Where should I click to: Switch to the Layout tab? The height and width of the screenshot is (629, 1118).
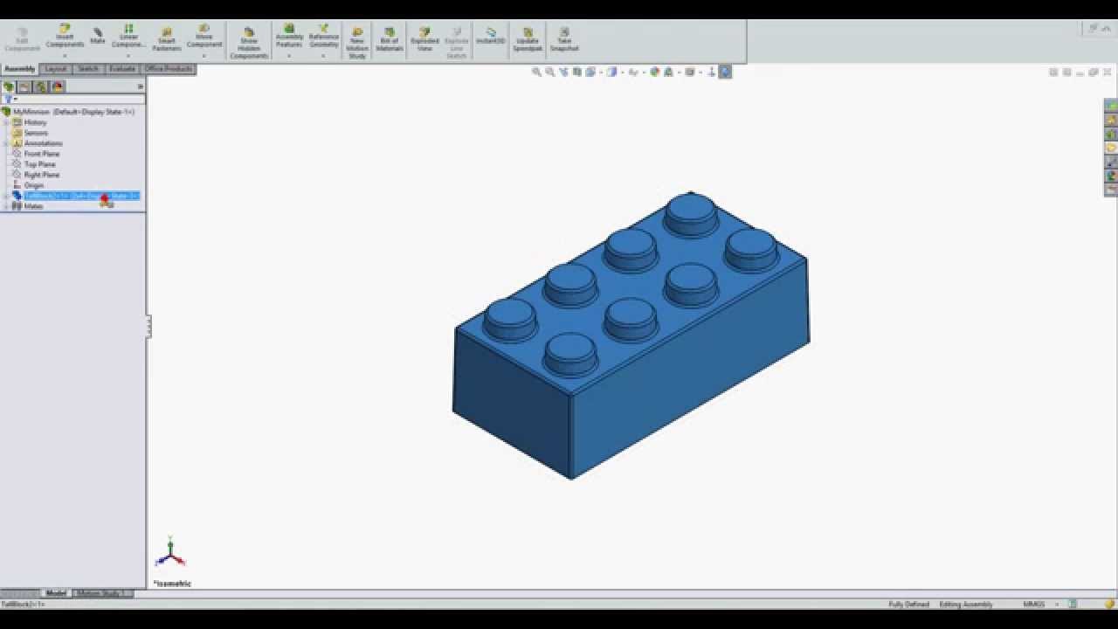(x=56, y=69)
